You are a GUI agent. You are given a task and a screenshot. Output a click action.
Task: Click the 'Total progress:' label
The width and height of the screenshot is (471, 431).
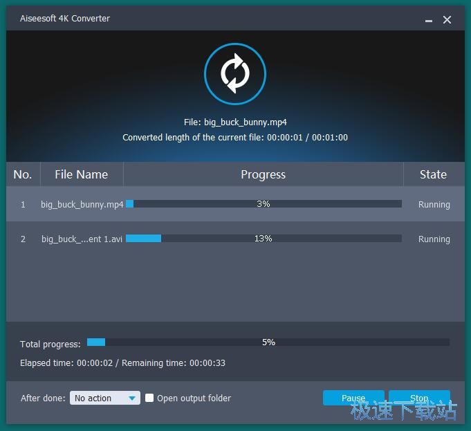click(50, 344)
